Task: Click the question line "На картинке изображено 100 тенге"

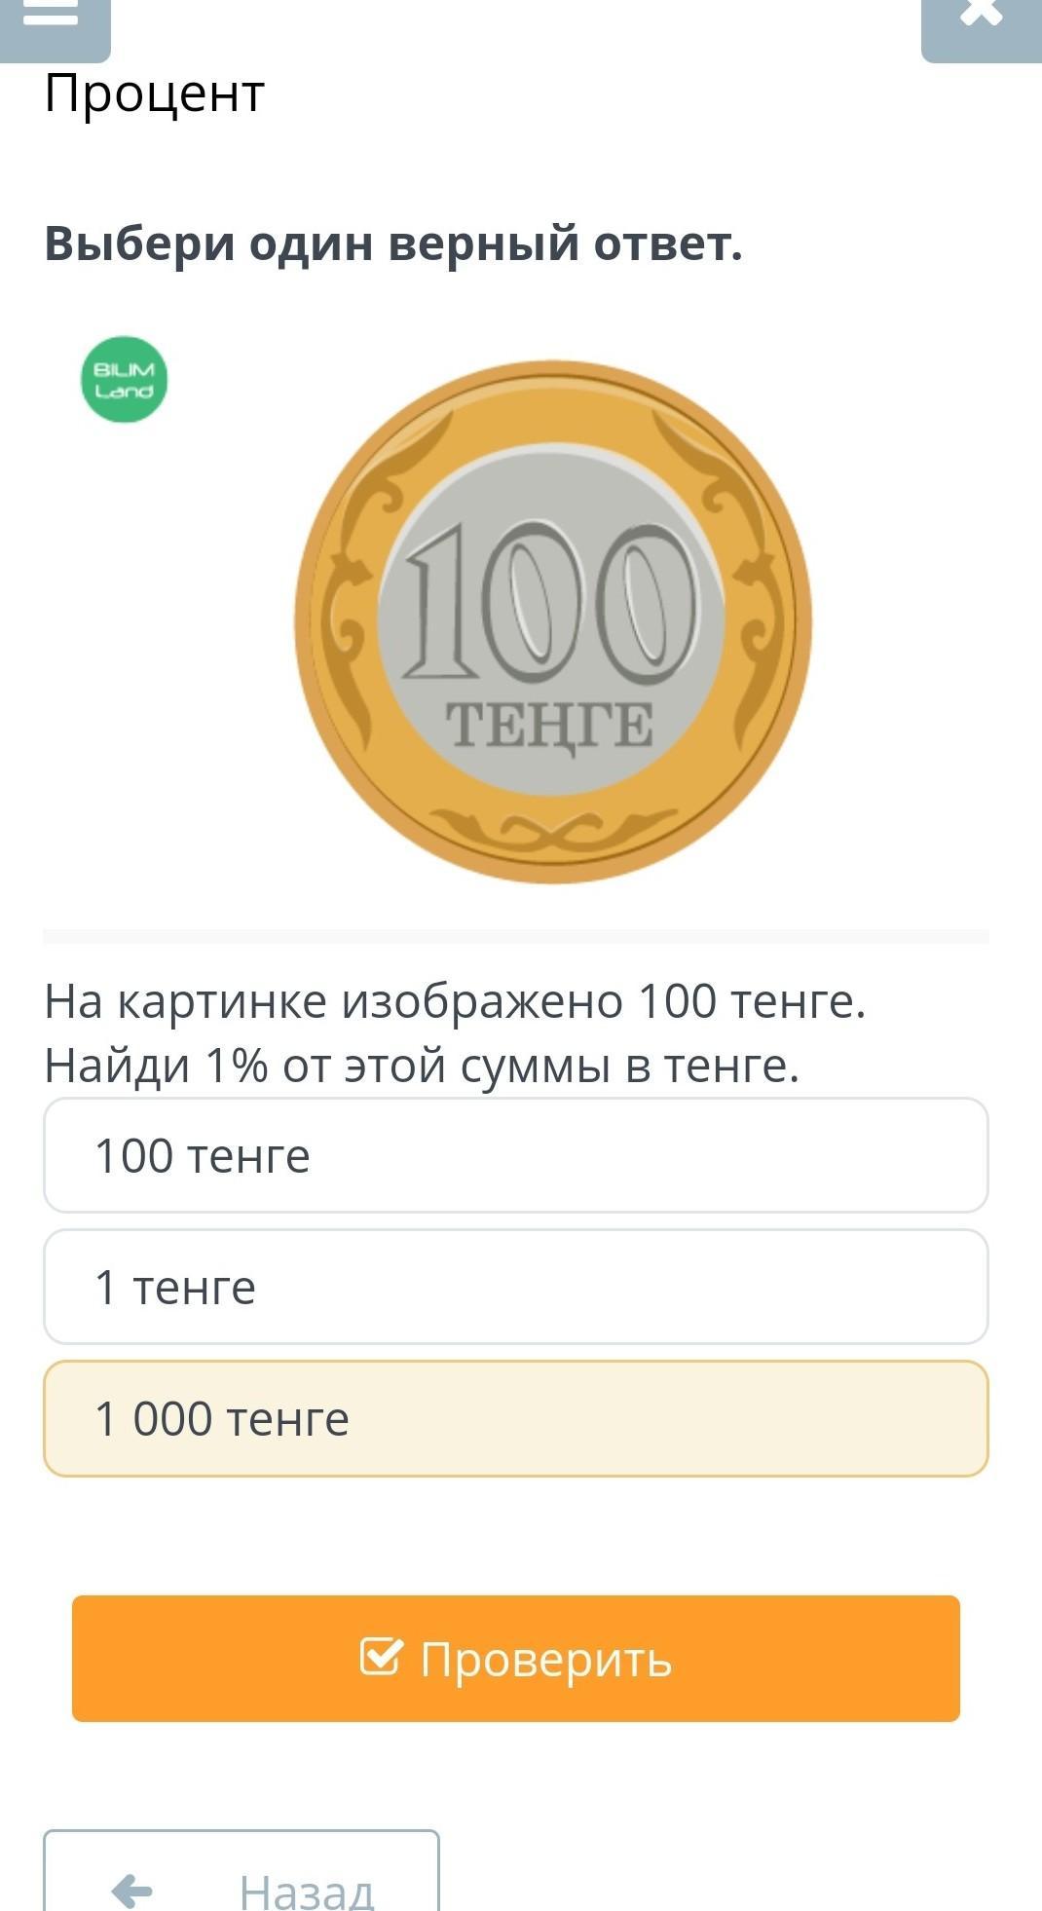Action: [x=455, y=1001]
